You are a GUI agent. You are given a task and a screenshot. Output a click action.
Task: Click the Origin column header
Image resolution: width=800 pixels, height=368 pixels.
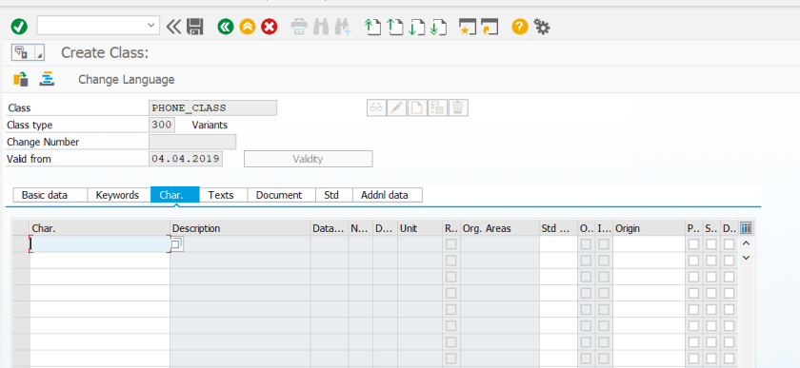tap(649, 228)
